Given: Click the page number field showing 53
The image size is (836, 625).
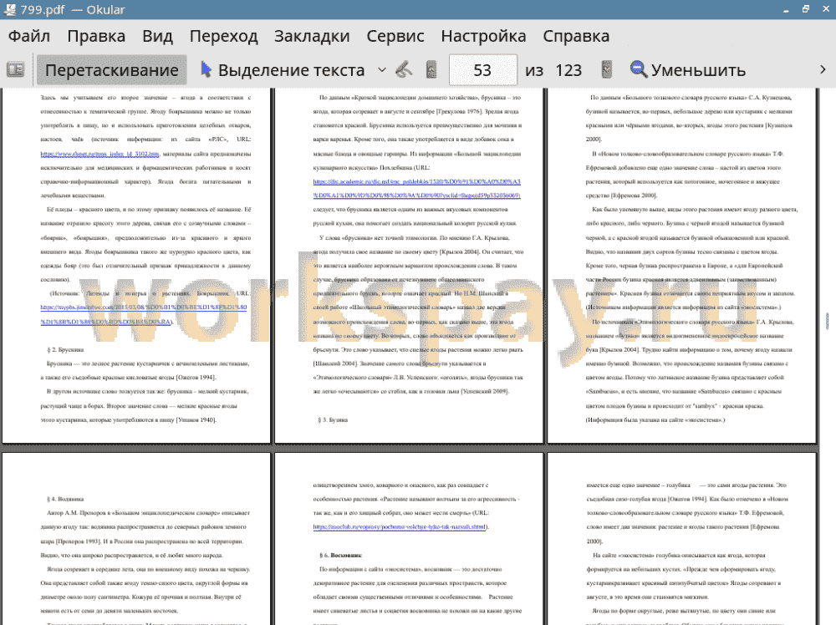Looking at the screenshot, I should 482,70.
